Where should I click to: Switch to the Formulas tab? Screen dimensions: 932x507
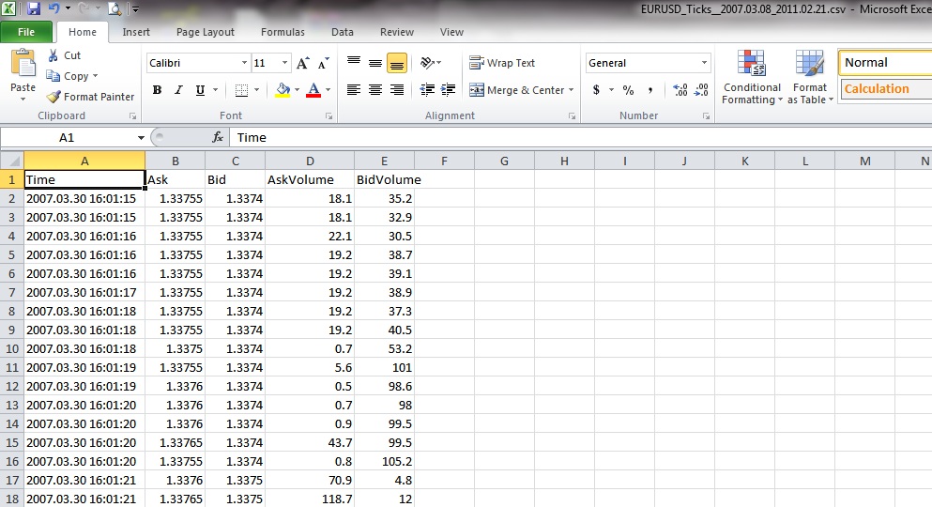click(x=283, y=32)
